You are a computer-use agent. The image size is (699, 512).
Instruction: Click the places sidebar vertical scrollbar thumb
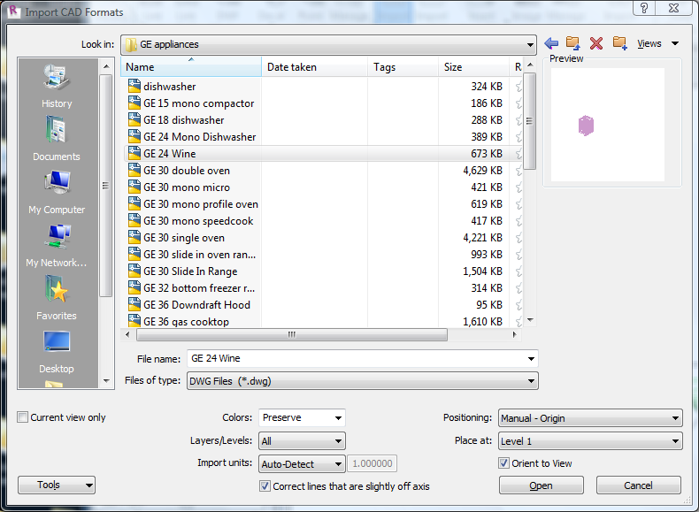point(105,186)
